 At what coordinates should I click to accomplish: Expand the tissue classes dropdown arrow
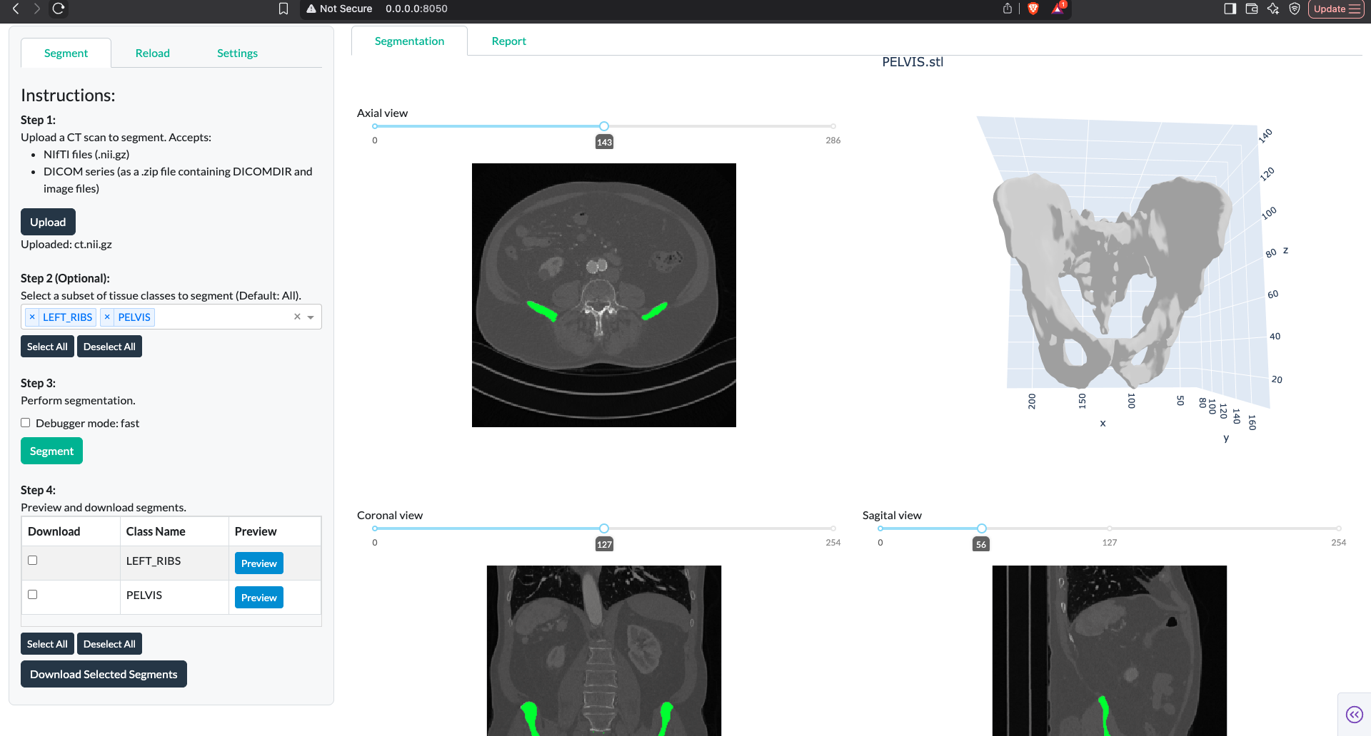tap(311, 317)
